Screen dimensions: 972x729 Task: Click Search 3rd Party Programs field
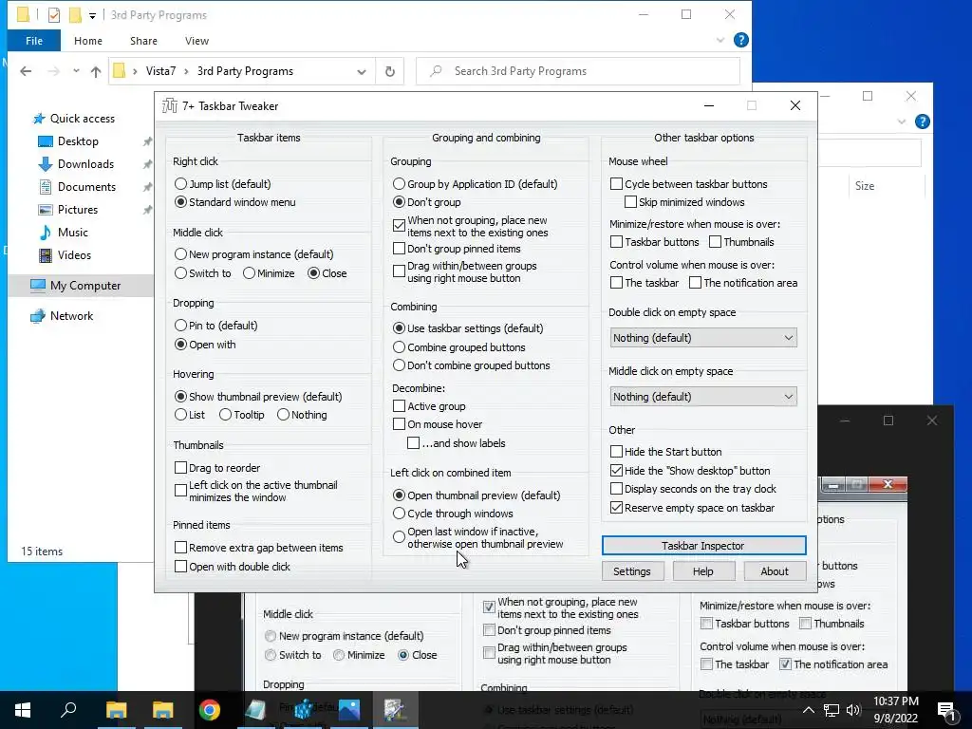click(578, 71)
